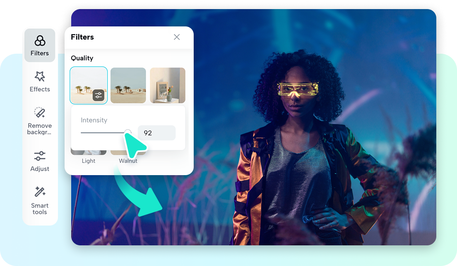457x266 pixels.
Task: Select the first palm trees Quality filter
Action: (89, 85)
